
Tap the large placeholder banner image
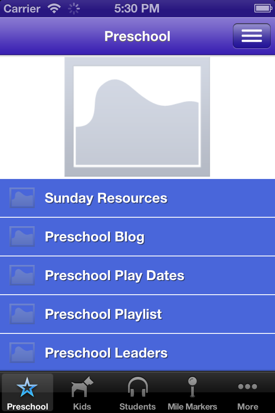pyautogui.click(x=137, y=117)
